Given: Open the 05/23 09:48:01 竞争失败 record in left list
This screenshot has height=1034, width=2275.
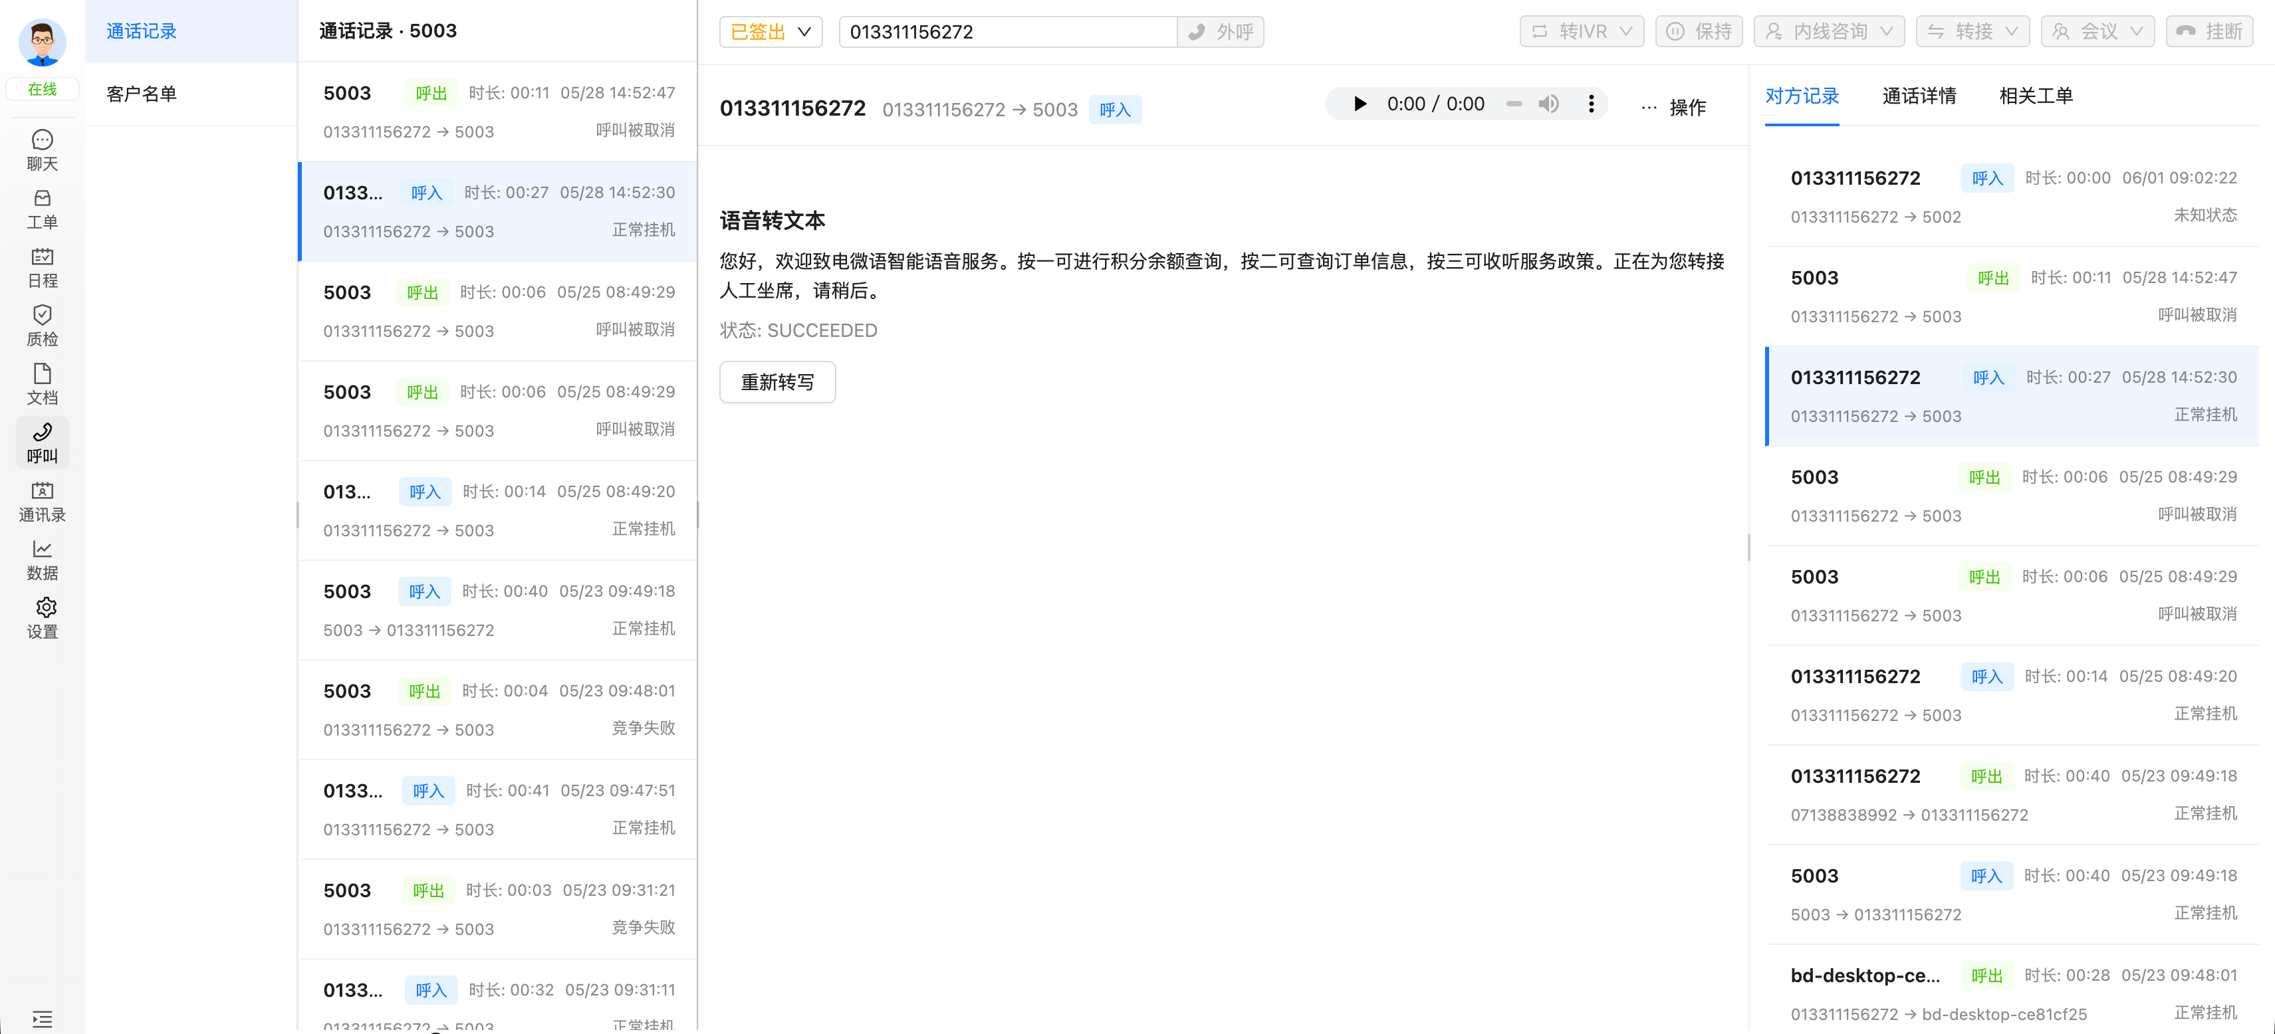Looking at the screenshot, I should click(498, 710).
